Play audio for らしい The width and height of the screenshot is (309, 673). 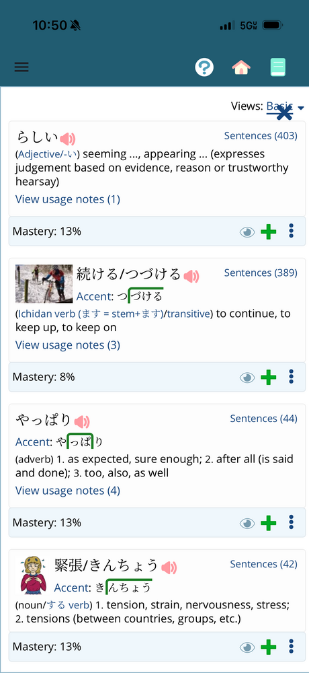[68, 139]
